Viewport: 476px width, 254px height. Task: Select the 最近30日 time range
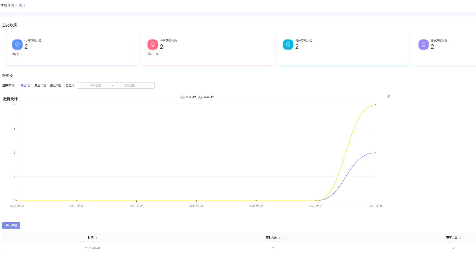[56, 85]
